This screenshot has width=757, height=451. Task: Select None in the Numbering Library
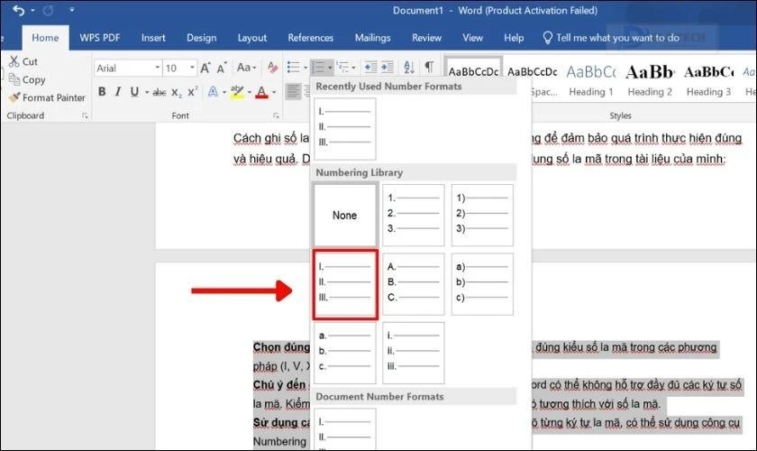(344, 215)
